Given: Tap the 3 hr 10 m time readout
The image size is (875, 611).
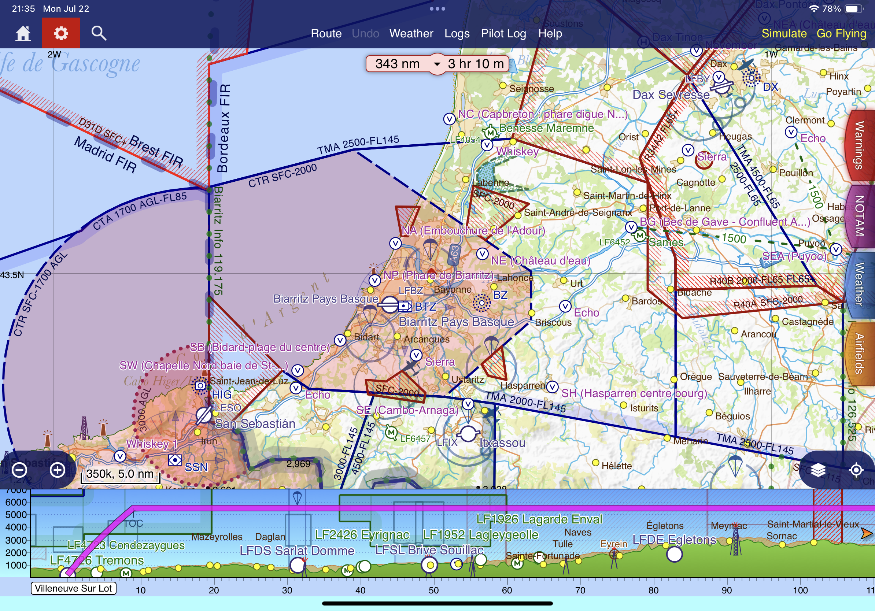Looking at the screenshot, I should tap(476, 64).
